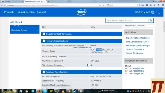Bookmark this page with the star icon
Screen dimensions: 165x93
tap(140, 5)
